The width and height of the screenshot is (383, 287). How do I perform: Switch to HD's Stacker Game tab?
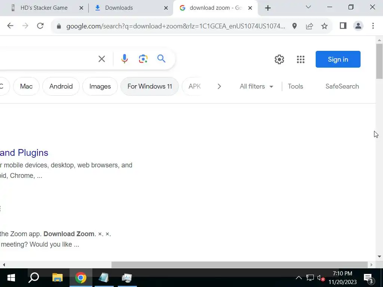[x=46, y=8]
